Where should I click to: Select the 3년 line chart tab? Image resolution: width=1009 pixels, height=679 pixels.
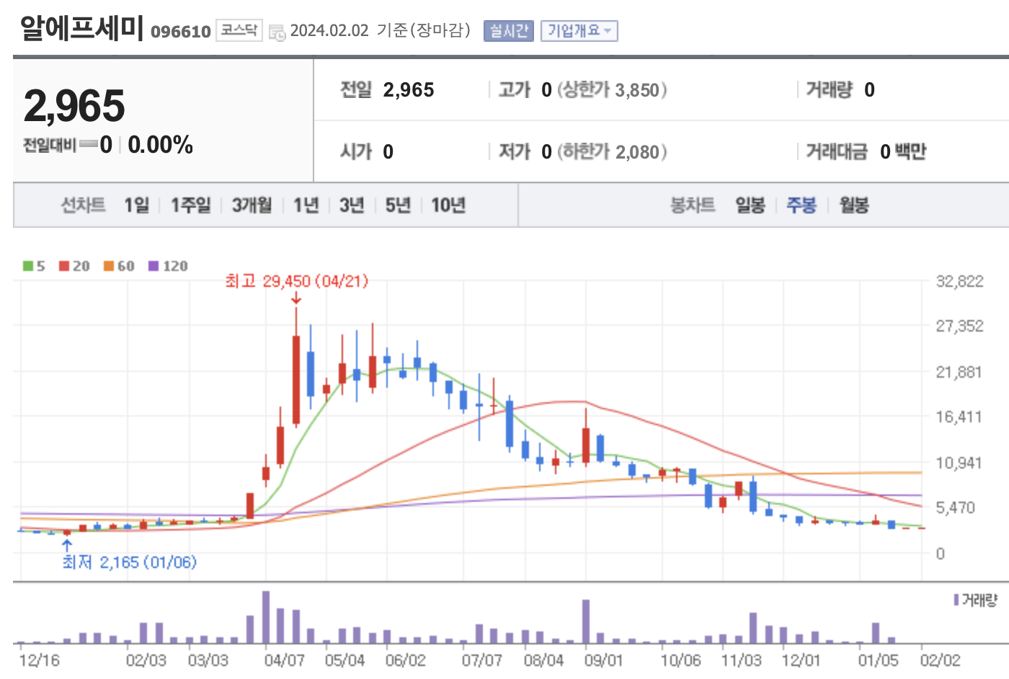pyautogui.click(x=352, y=205)
